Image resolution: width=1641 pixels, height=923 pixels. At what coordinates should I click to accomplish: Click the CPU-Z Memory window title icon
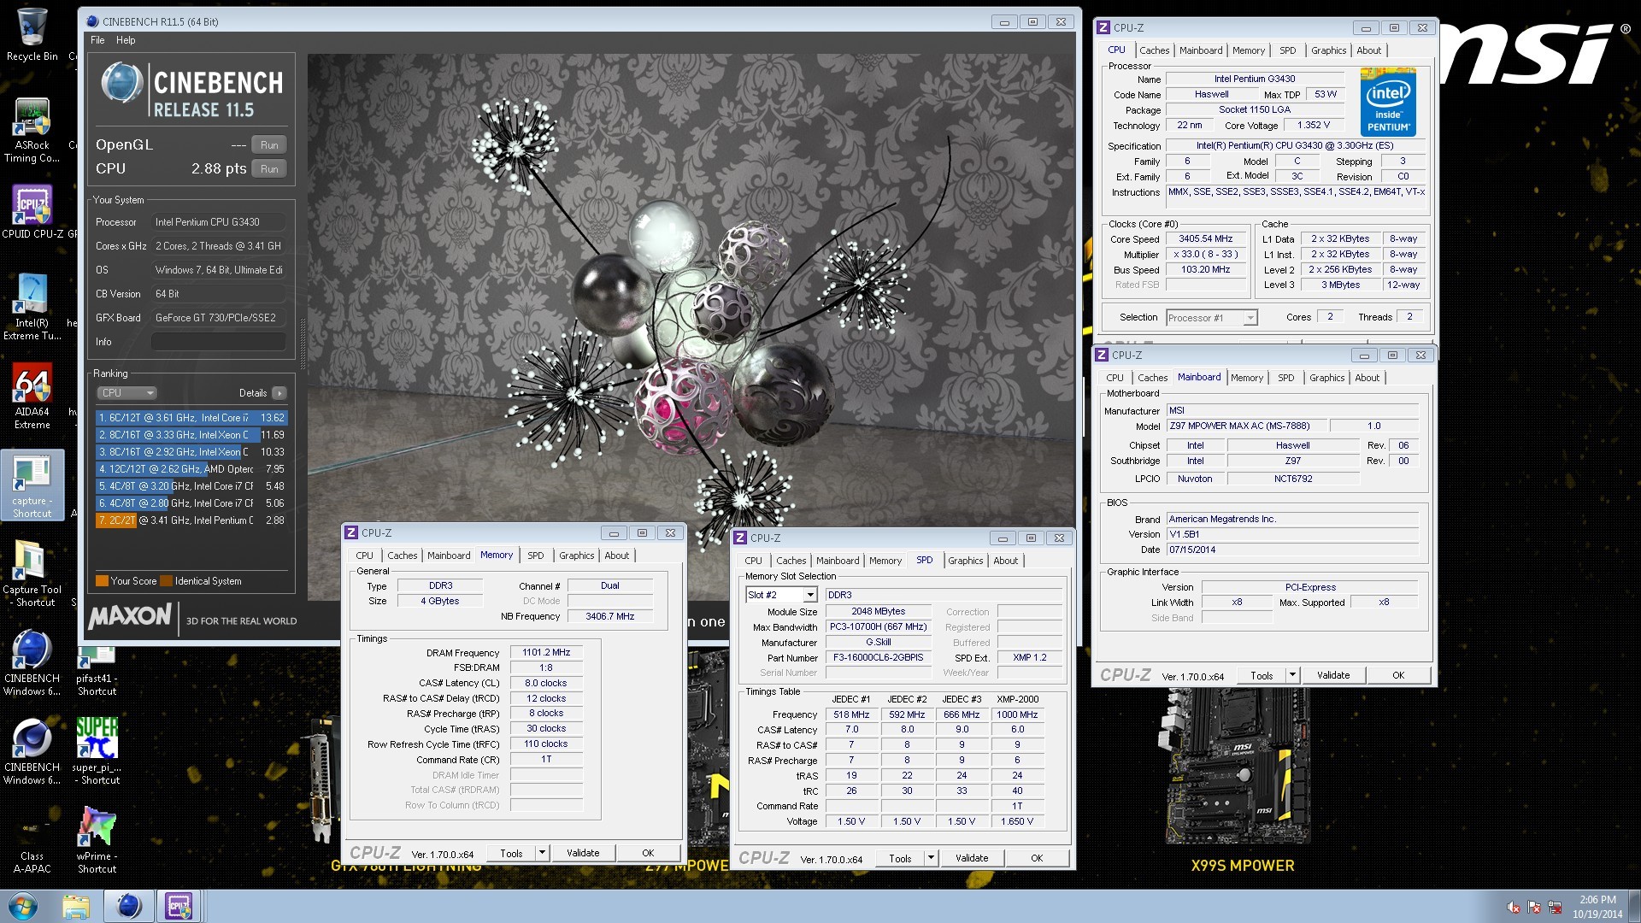tap(351, 532)
